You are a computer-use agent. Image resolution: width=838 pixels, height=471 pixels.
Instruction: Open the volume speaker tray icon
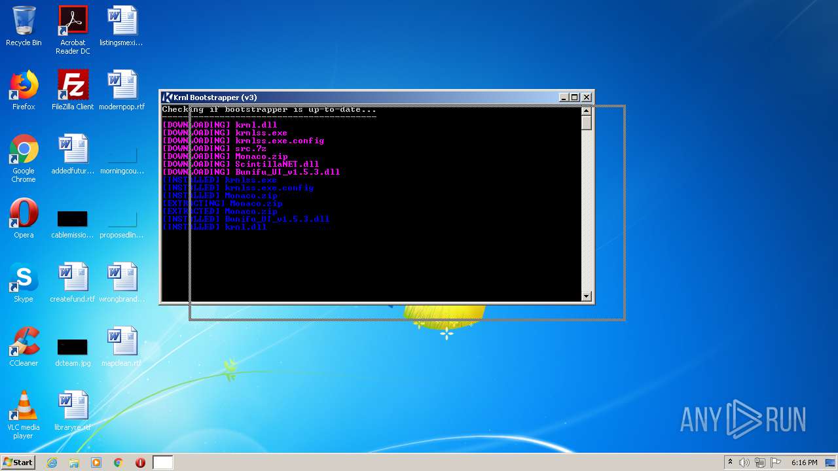tap(744, 462)
